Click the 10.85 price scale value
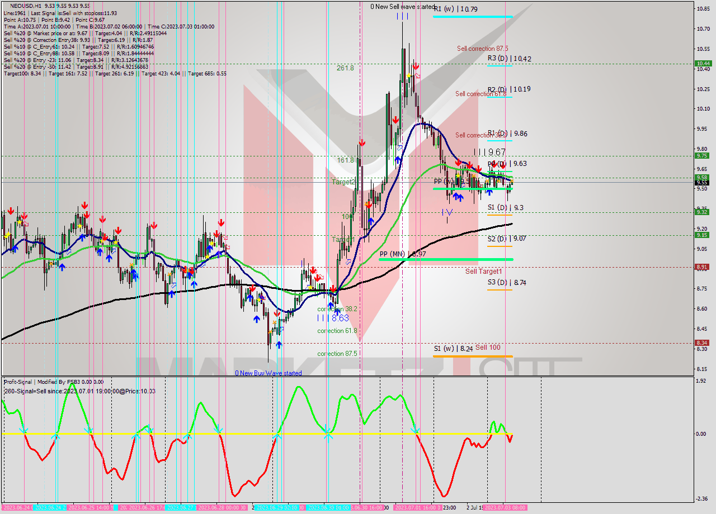The height and width of the screenshot is (514, 716). 703,9
